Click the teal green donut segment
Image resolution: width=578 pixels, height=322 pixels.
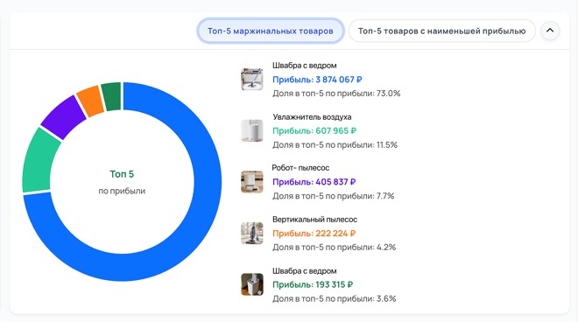click(x=37, y=162)
